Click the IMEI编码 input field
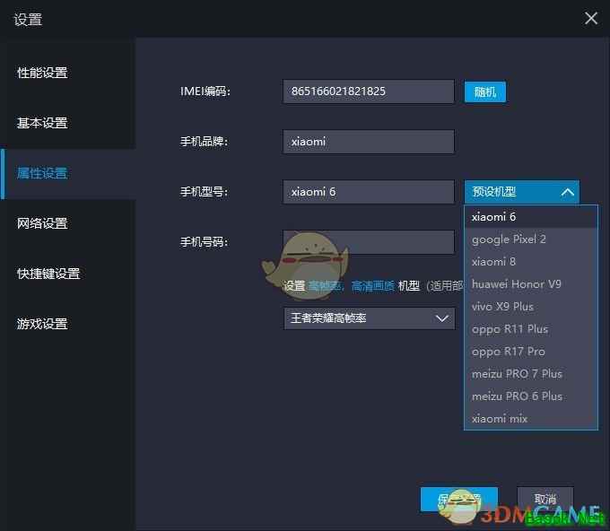The width and height of the screenshot is (610, 531). point(368,91)
